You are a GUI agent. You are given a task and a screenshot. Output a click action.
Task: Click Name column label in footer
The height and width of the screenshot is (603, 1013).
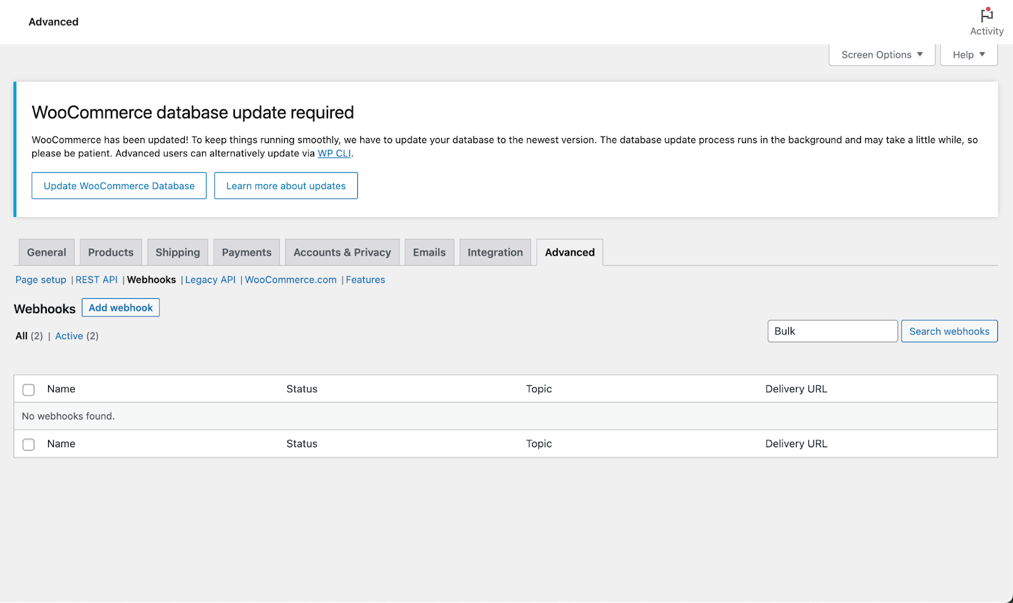pyautogui.click(x=61, y=444)
